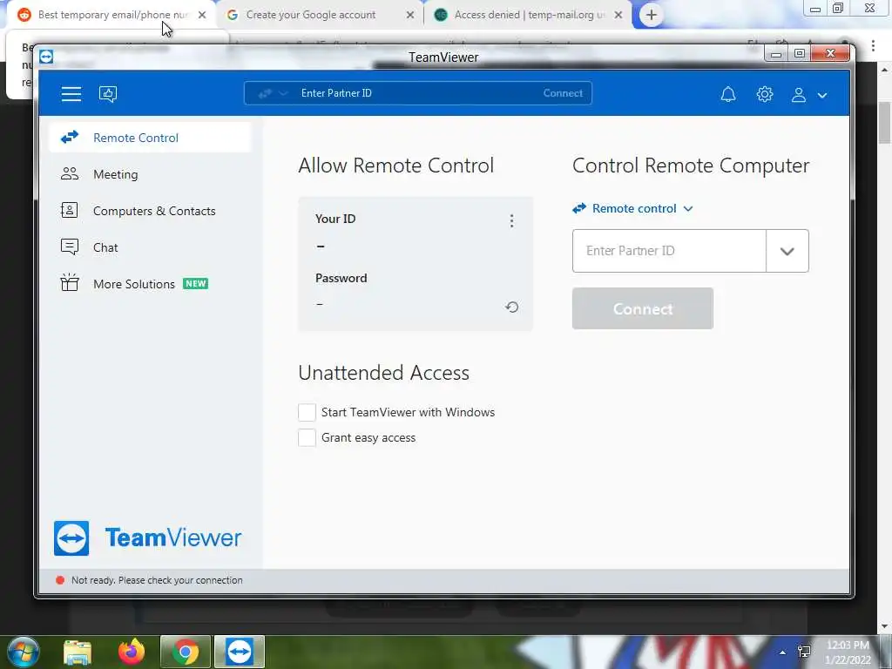Click the TeamViewer taskbar button
This screenshot has width=892, height=669.
pos(240,652)
